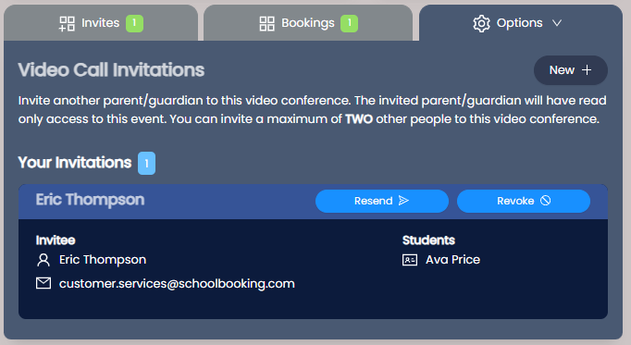Screen dimensions: 631x345
Task: Click the green badge on Bookings tab
Action: pyautogui.click(x=349, y=23)
